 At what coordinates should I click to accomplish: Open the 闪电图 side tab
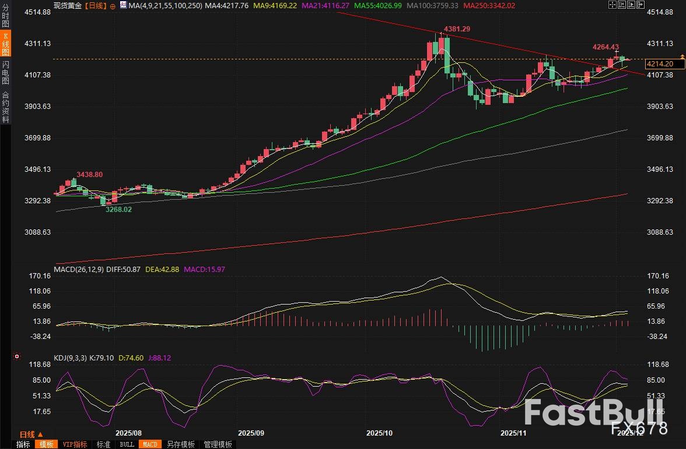[x=5, y=72]
